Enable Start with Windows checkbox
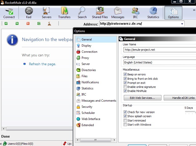 click(125, 125)
